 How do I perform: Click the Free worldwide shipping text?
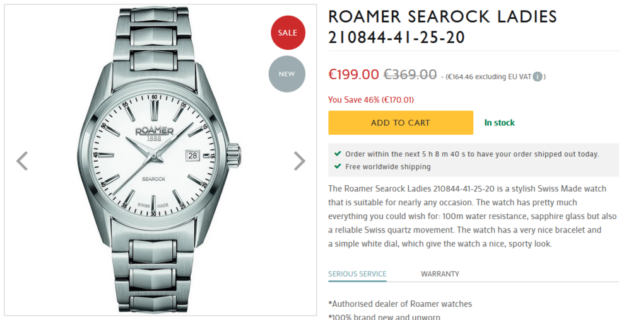click(x=388, y=167)
